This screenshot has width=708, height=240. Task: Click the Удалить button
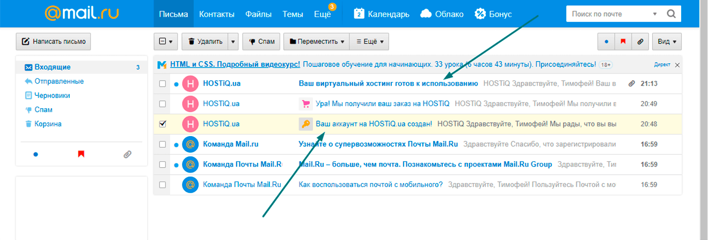click(x=205, y=41)
